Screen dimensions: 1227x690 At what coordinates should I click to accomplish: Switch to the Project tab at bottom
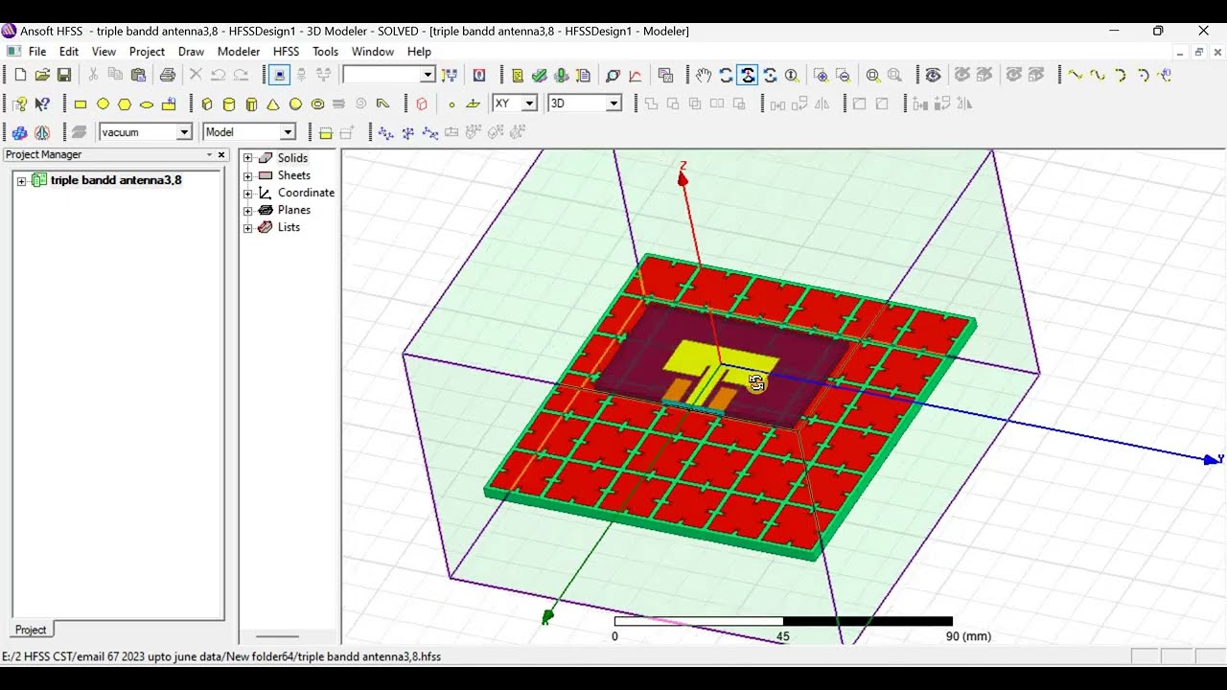(x=31, y=630)
